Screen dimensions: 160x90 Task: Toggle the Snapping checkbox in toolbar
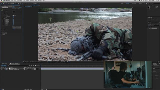click(33, 3)
